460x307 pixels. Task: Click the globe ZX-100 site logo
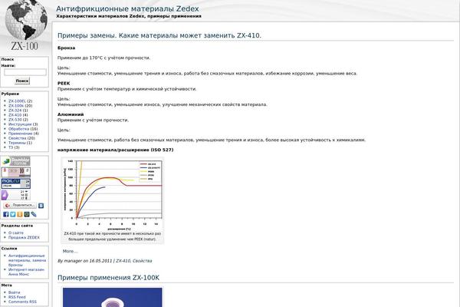(x=25, y=26)
